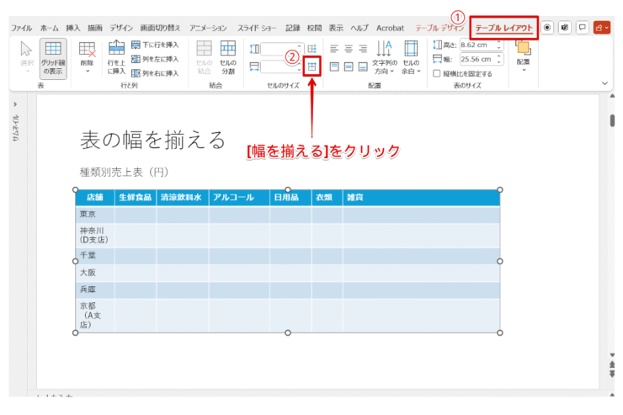
Task: Collapse the ribbon with the chevron
Action: tap(604, 83)
